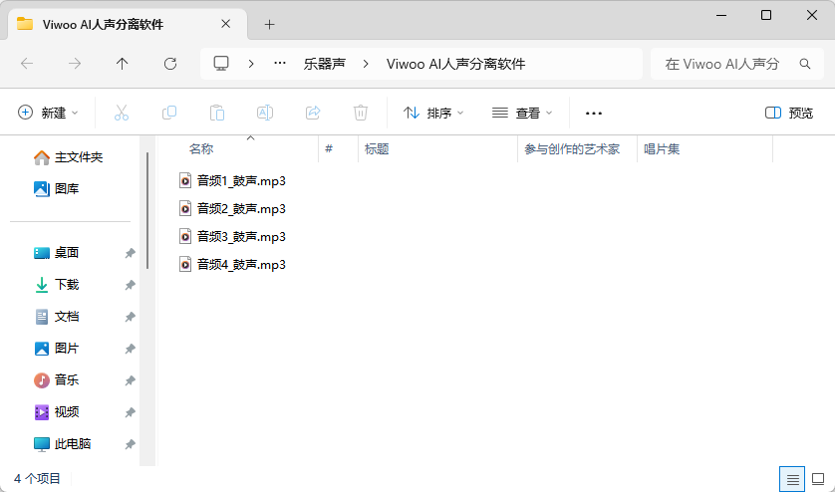This screenshot has width=835, height=492.
Task: Sort by 唱片集 column header
Action: [x=662, y=149]
